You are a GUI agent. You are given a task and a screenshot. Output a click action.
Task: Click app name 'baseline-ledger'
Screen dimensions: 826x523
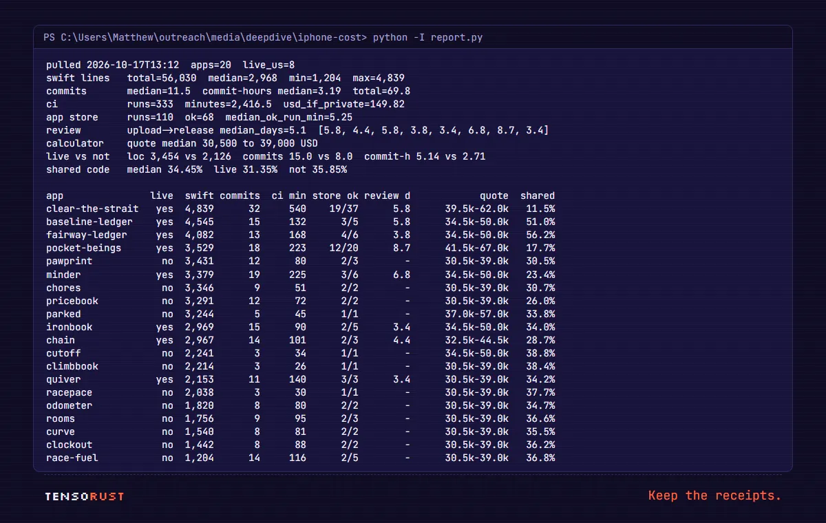(x=89, y=222)
